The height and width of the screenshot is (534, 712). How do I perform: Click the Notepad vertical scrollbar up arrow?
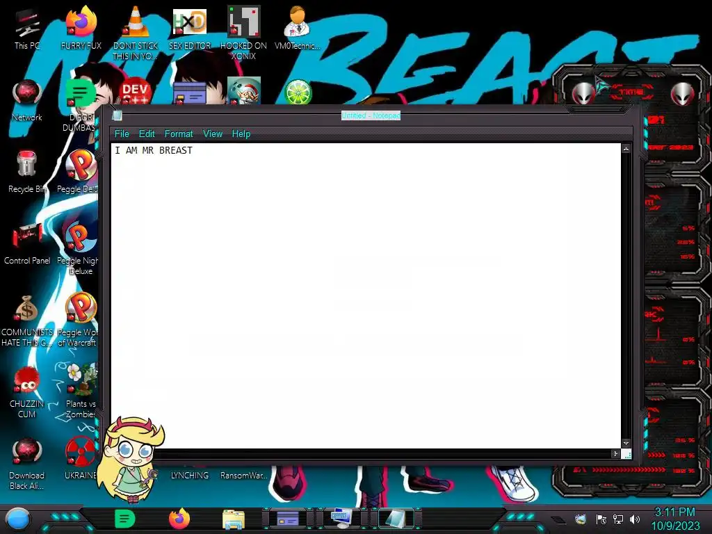click(626, 149)
